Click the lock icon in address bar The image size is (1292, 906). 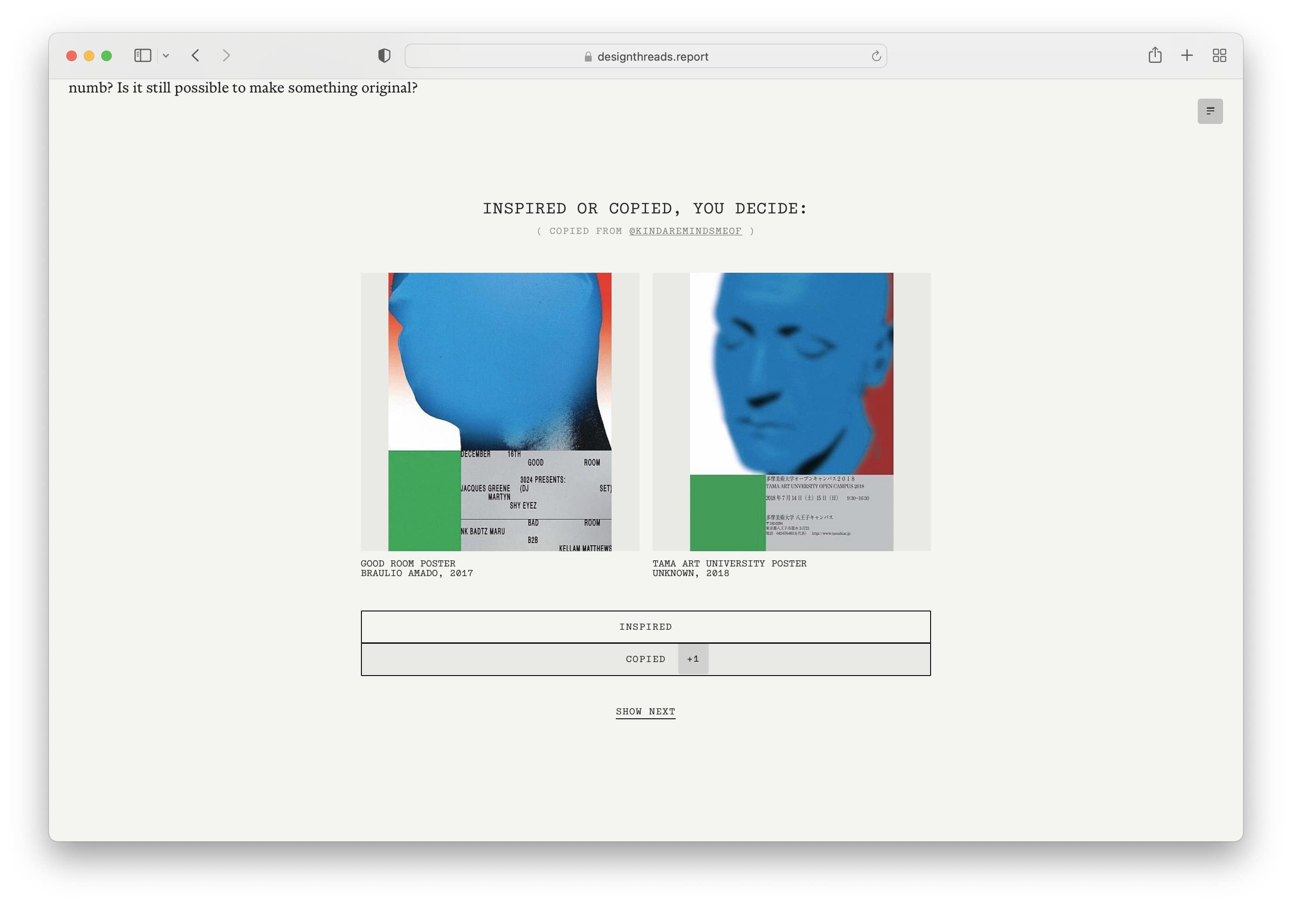coord(588,57)
